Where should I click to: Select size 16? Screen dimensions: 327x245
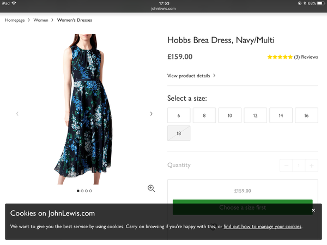[306, 115]
